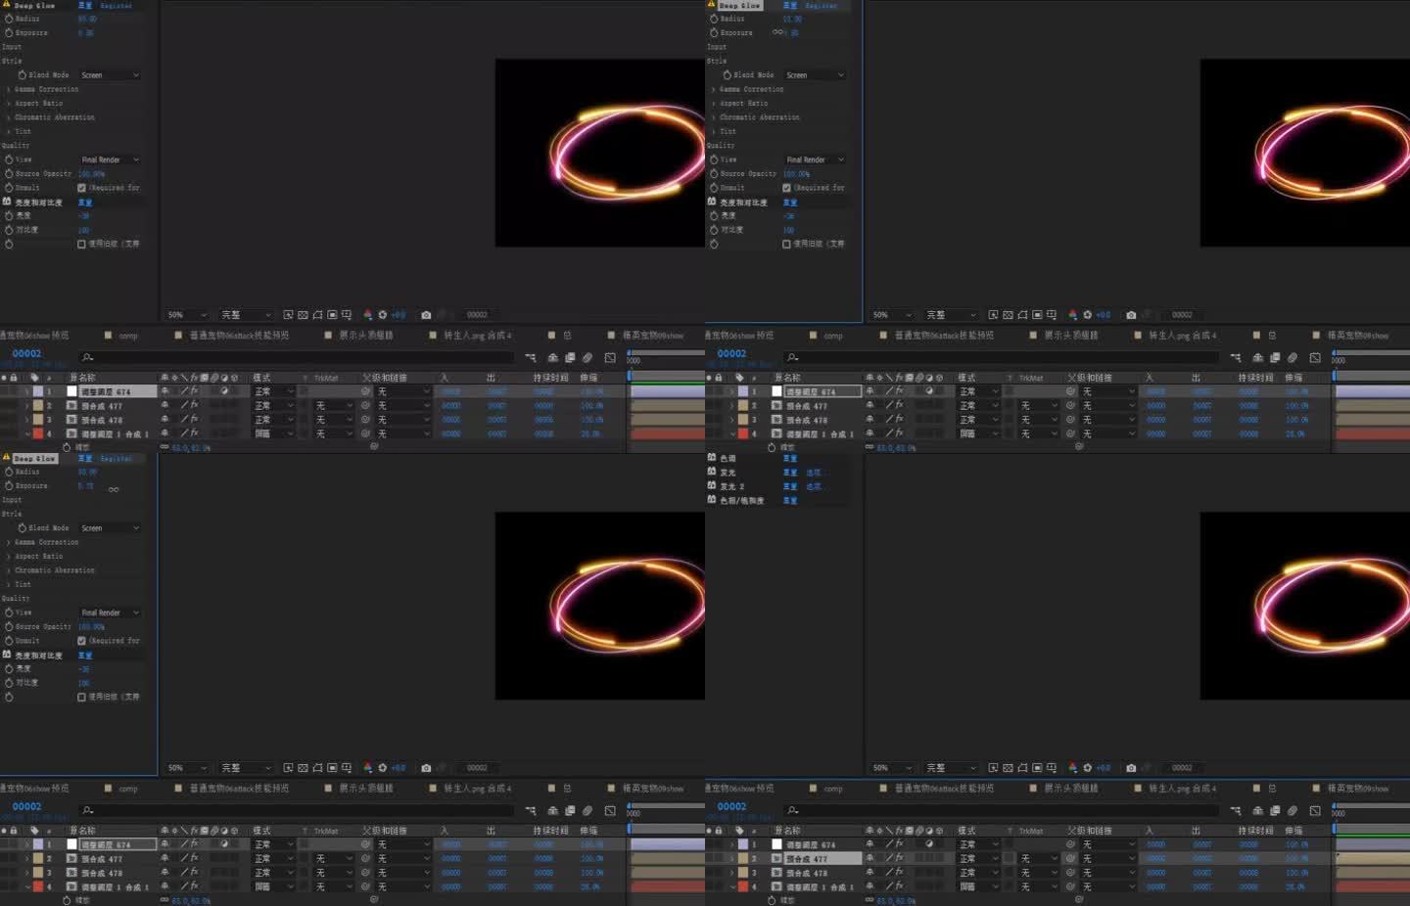
Task: Enable motion blur switch icon in top-left timeline
Action: tap(587, 358)
